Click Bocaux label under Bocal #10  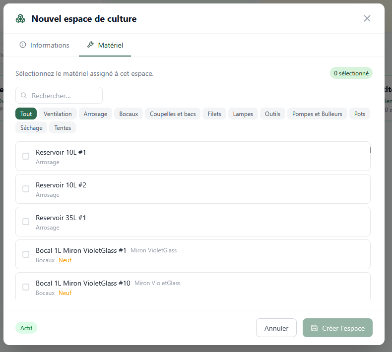[x=45, y=293]
